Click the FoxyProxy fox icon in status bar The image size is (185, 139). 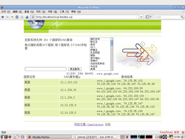click(x=183, y=132)
